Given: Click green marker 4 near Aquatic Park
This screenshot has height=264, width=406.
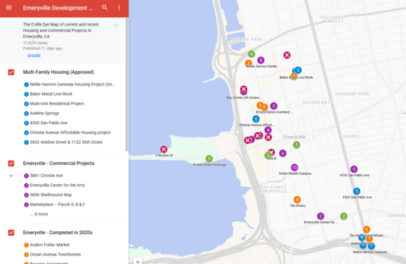Looking at the screenshot, I should tap(251, 54).
